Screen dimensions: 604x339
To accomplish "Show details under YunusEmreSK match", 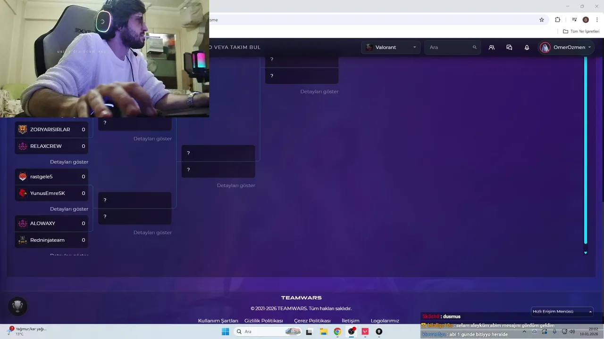I will tap(69, 209).
